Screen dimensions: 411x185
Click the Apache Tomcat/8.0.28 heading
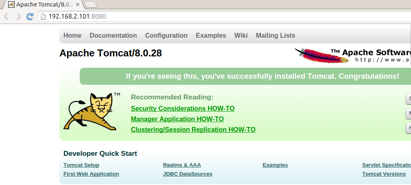111,54
